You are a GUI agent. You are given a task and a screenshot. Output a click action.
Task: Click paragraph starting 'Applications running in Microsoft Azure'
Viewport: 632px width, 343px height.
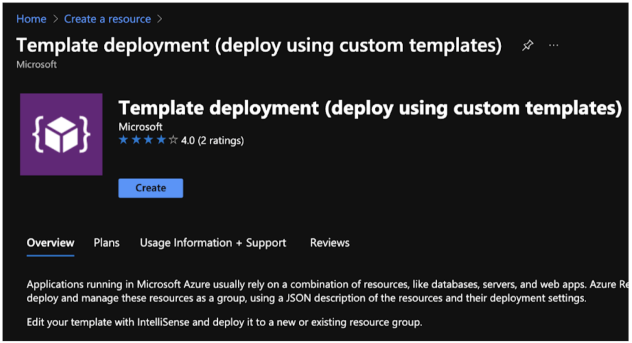click(x=327, y=291)
